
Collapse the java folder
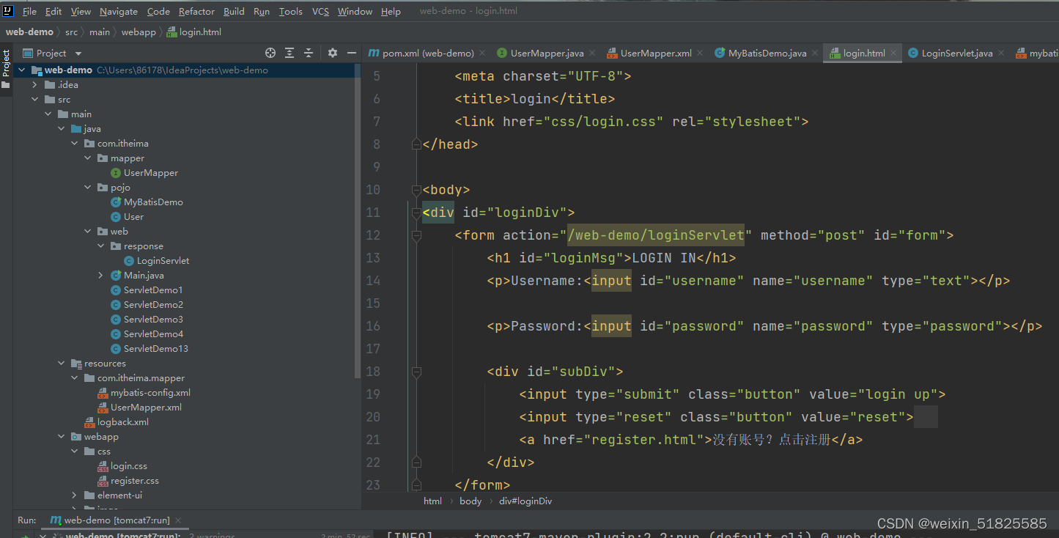click(61, 129)
